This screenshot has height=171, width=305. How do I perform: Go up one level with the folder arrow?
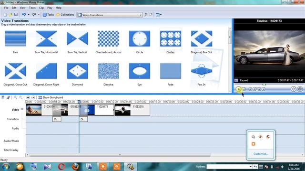pyautogui.click(x=146, y=15)
